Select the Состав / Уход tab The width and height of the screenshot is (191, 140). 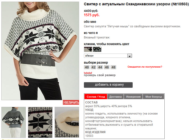tap(96, 97)
